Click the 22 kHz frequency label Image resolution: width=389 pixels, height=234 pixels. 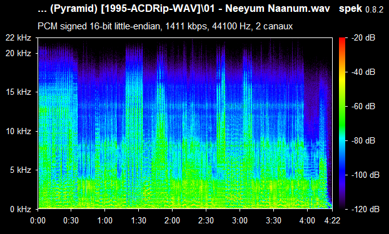click(19, 38)
